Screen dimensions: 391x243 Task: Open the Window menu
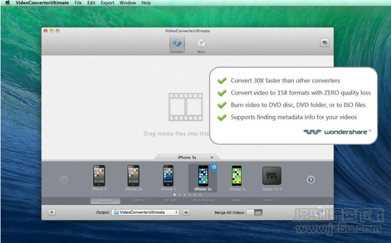127,3
